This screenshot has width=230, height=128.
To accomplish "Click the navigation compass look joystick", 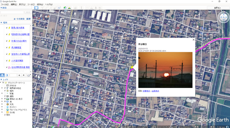I will [224, 17].
